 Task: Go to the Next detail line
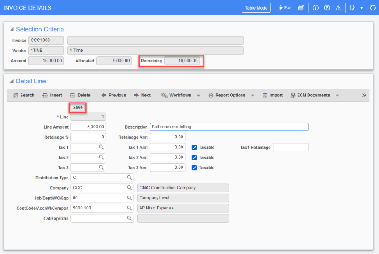142,95
